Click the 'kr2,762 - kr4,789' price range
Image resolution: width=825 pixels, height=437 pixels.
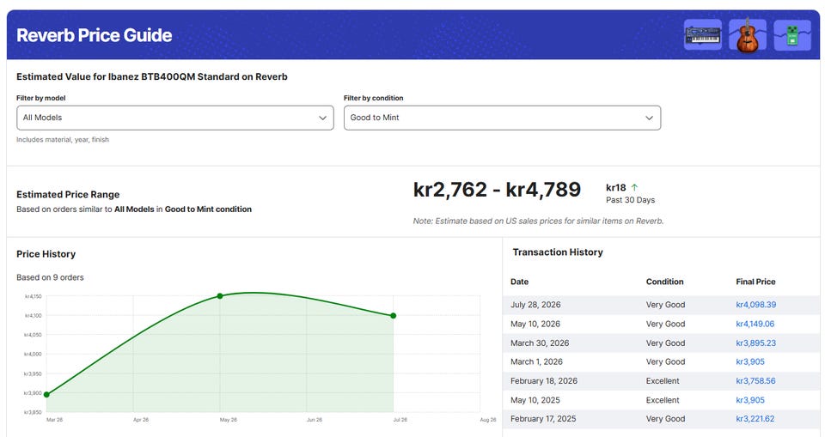click(x=497, y=190)
